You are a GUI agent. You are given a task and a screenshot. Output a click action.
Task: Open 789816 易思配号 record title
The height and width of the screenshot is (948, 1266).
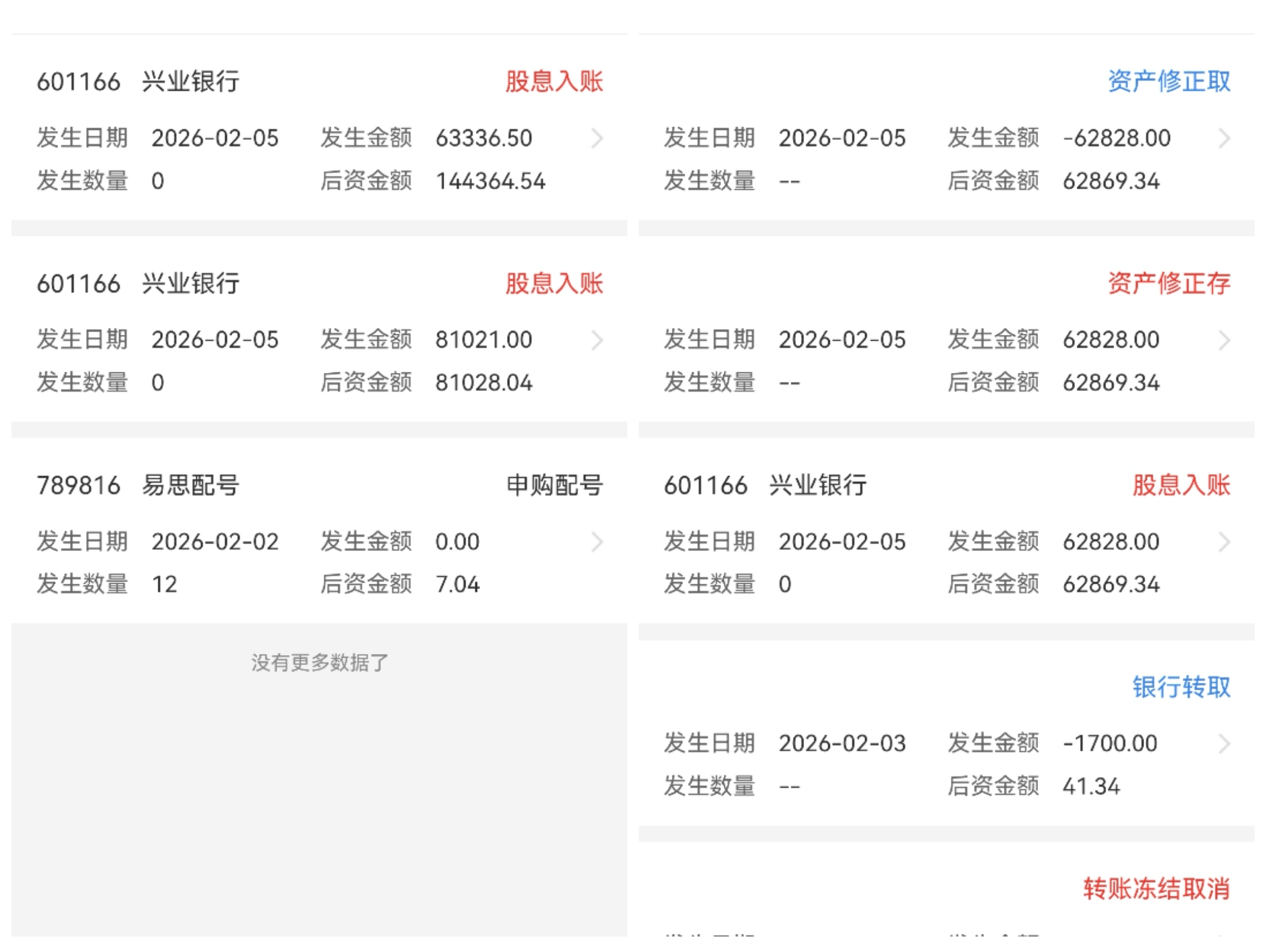pyautogui.click(x=138, y=485)
